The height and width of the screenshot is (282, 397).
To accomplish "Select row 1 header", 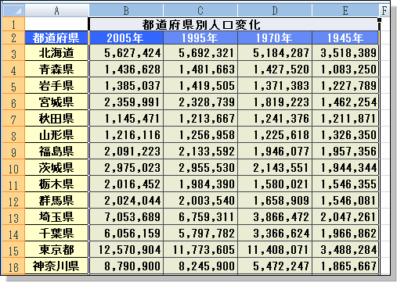I will point(13,24).
